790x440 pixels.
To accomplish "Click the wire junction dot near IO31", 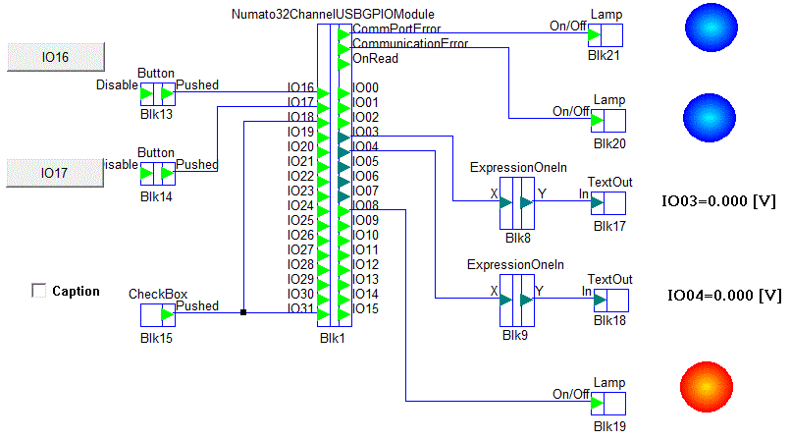I will (243, 312).
